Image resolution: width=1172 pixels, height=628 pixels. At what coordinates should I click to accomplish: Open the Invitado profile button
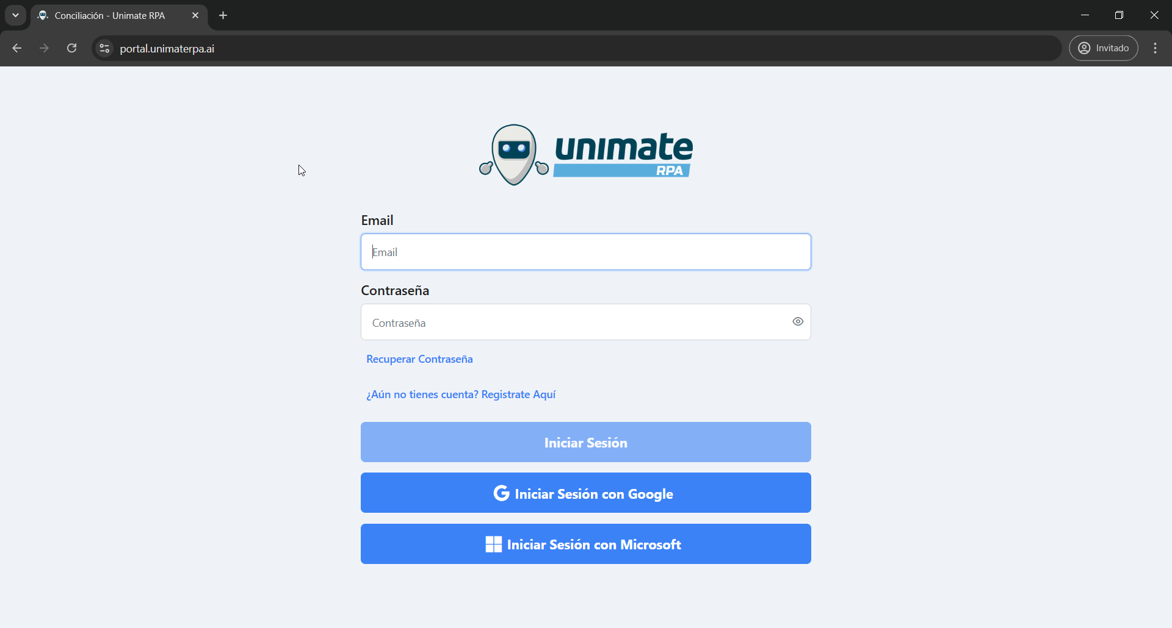[1104, 48]
